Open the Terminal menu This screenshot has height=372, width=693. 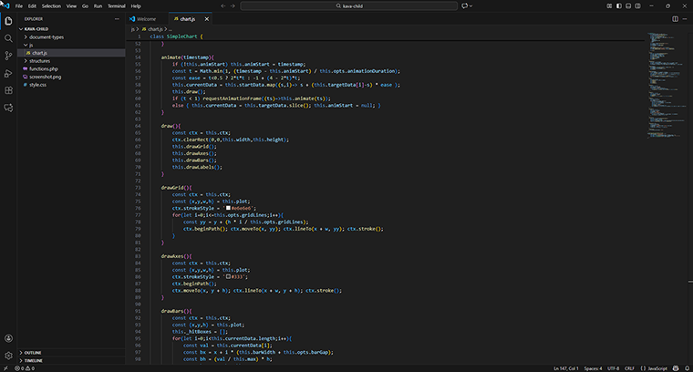click(116, 6)
